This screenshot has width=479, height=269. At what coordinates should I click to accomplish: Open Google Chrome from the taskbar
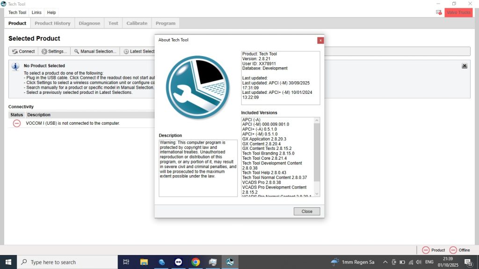pyautogui.click(x=196, y=262)
